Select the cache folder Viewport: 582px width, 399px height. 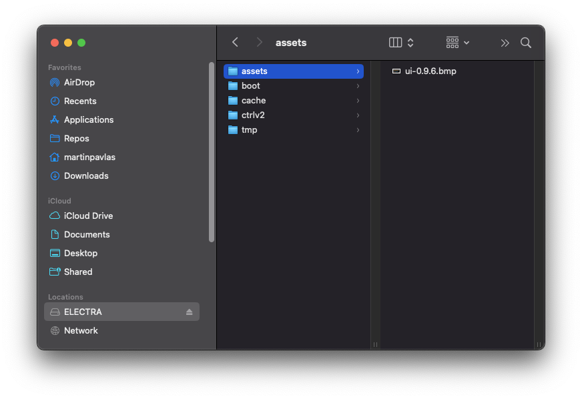point(294,101)
